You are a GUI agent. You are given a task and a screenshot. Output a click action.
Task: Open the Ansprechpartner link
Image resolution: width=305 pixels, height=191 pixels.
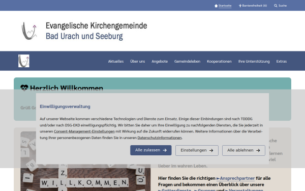235,178
